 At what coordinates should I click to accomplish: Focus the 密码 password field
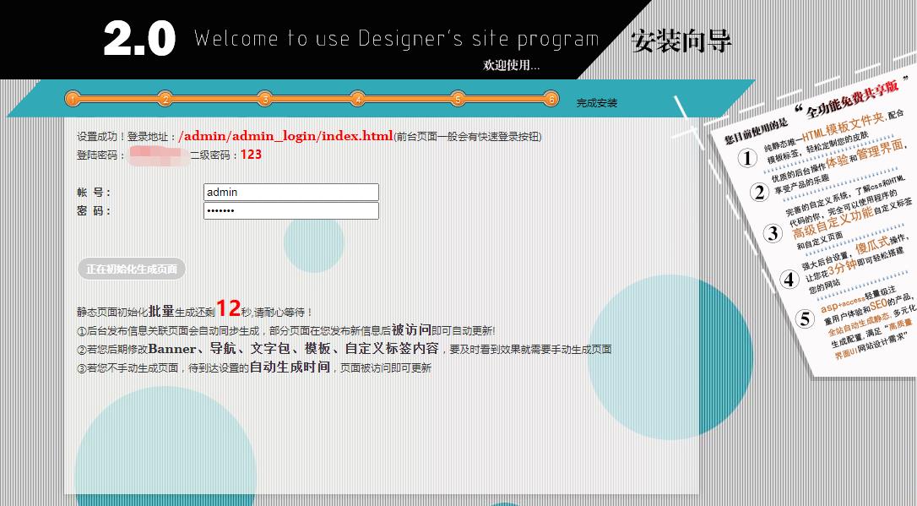pyautogui.click(x=291, y=210)
